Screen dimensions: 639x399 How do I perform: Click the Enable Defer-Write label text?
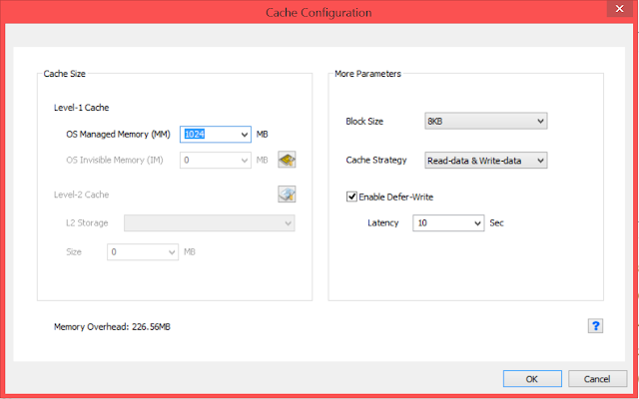coord(396,198)
